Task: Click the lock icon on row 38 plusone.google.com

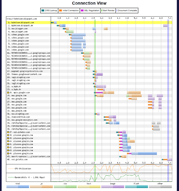Action: pyautogui.click(x=8, y=135)
